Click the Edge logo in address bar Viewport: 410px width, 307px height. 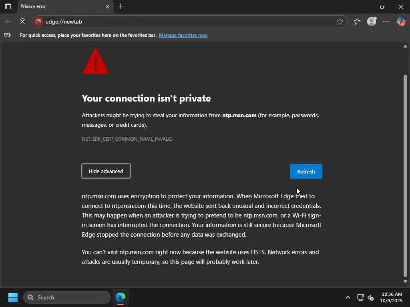pos(38,22)
